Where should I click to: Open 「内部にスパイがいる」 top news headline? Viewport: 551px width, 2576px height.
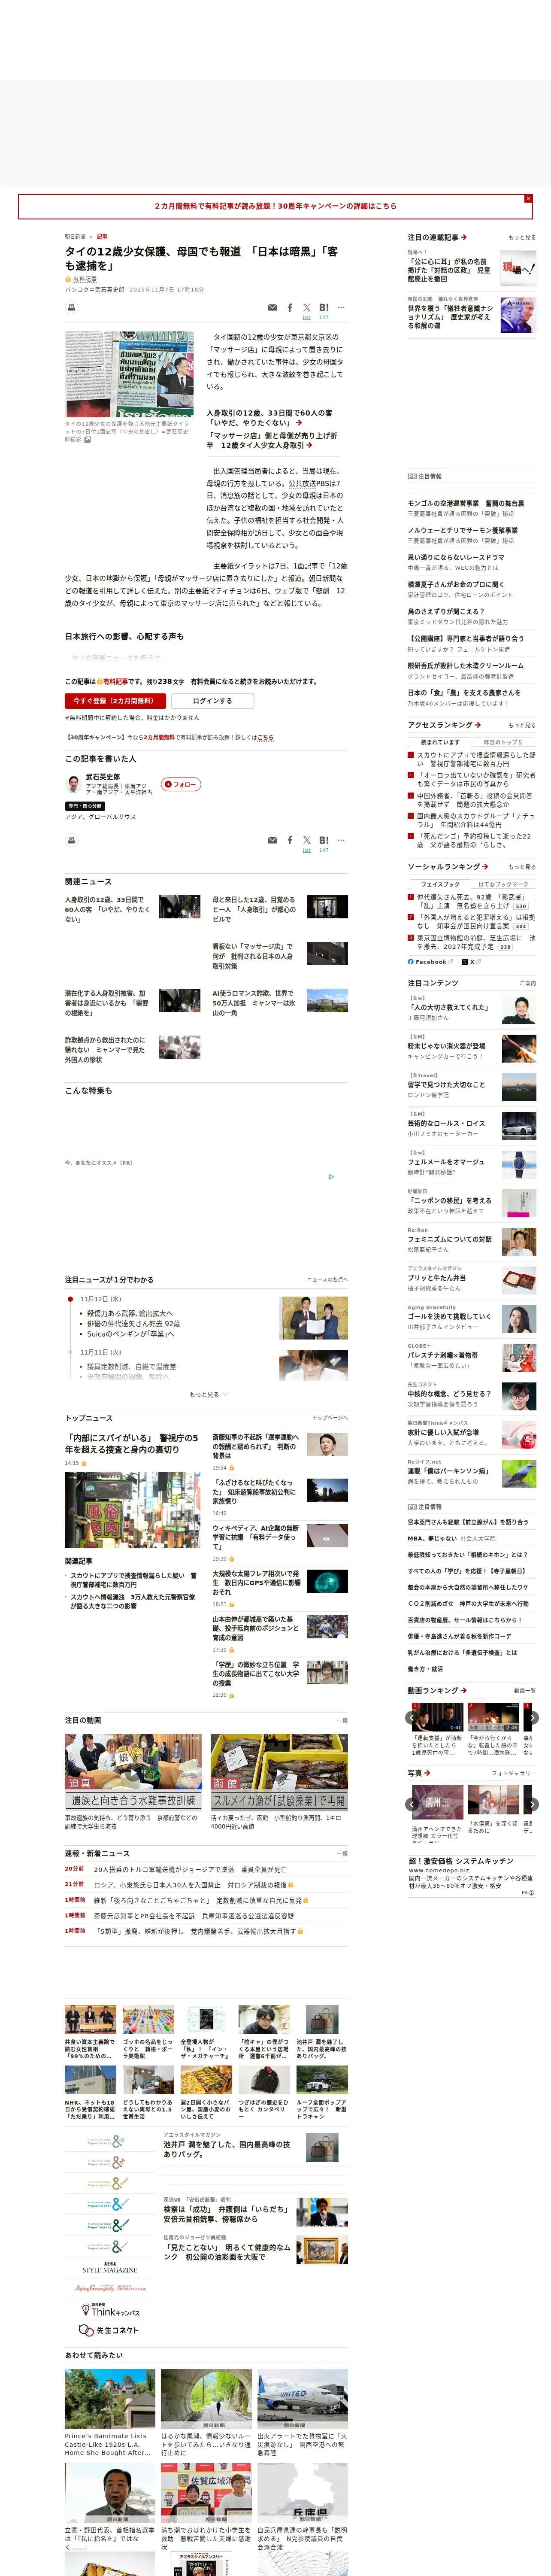click(132, 1443)
